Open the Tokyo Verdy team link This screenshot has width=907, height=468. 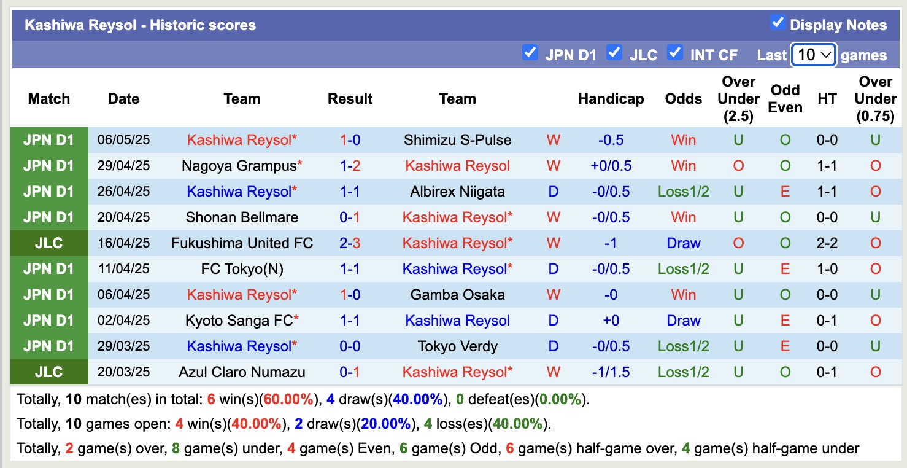457,346
